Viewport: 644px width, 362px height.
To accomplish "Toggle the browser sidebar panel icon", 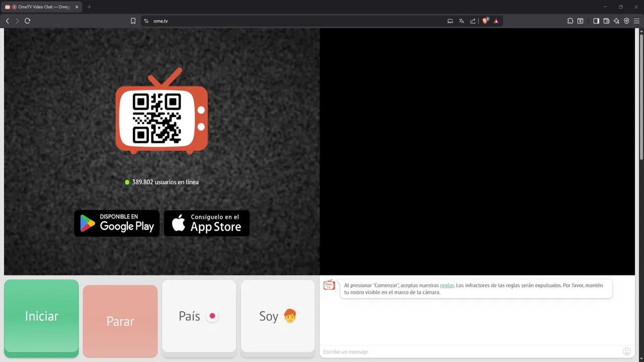I will coord(596,21).
